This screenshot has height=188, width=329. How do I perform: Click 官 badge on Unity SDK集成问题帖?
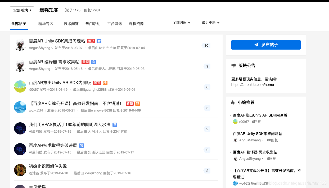coord(99,41)
